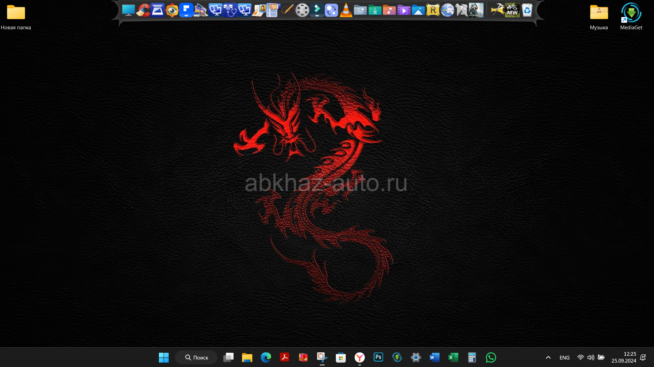Viewport: 654px width, 367px height.
Task: Launch VLC media player from dock
Action: tap(346, 10)
